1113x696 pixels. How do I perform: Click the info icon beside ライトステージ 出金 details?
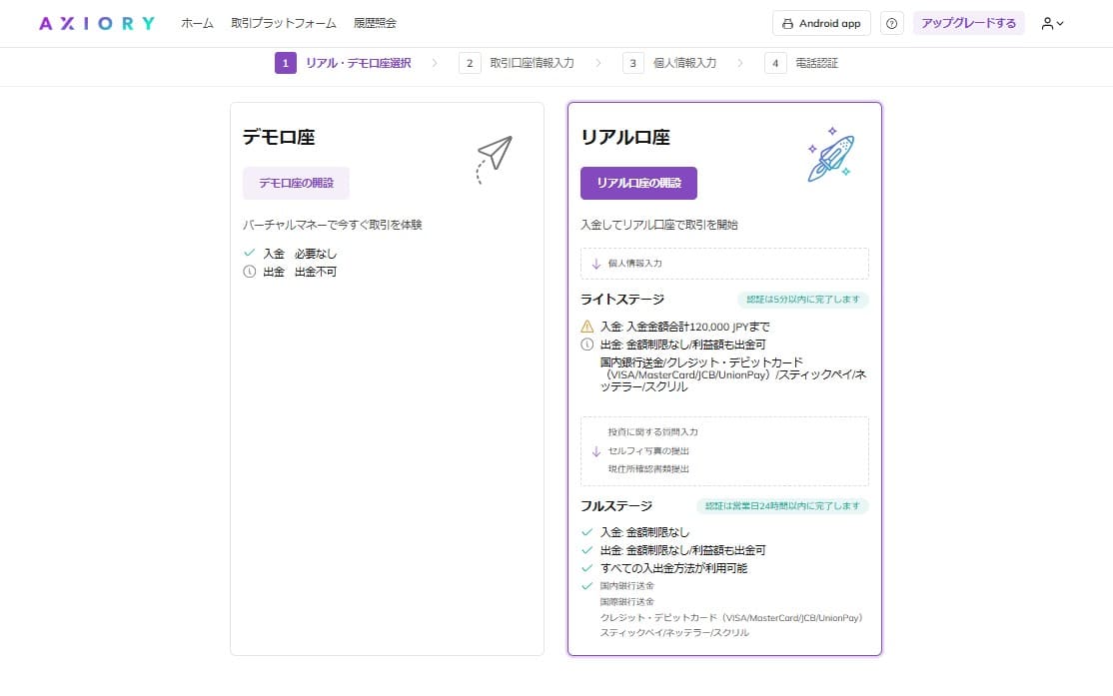(x=586, y=344)
